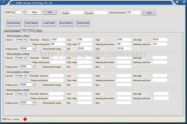
Task: Close the S26X Alarm Setting window
Action: [x=185, y=2]
